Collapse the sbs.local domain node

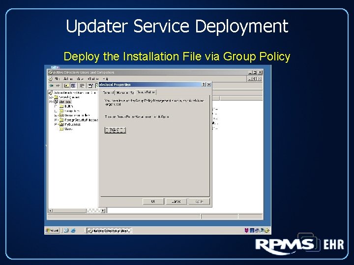(x=51, y=102)
